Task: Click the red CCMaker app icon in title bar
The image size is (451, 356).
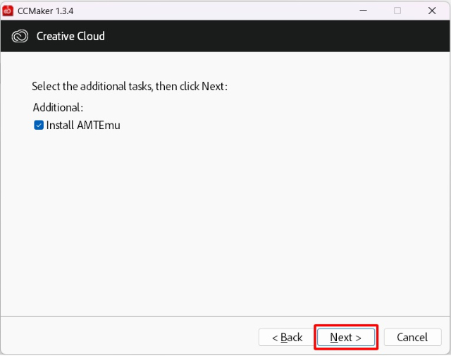Action: [8, 11]
